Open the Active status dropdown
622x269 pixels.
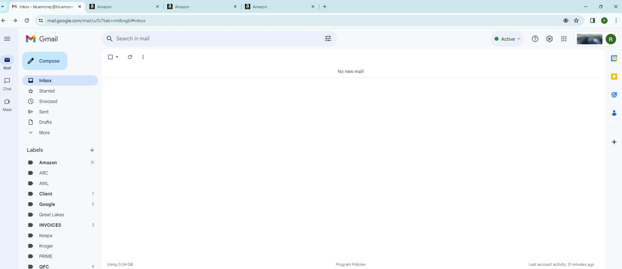507,39
